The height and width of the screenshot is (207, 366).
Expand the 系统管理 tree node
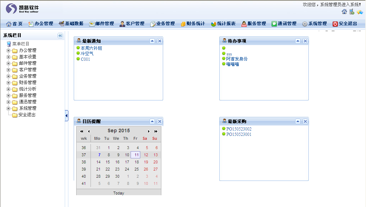(x=8, y=108)
